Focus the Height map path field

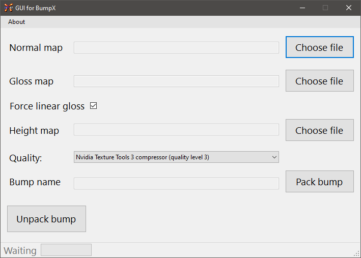tap(176, 130)
